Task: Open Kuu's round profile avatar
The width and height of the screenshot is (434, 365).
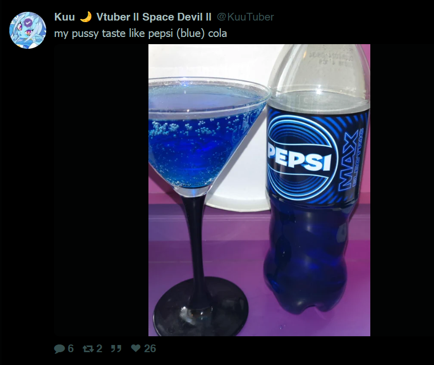Action: pos(28,30)
